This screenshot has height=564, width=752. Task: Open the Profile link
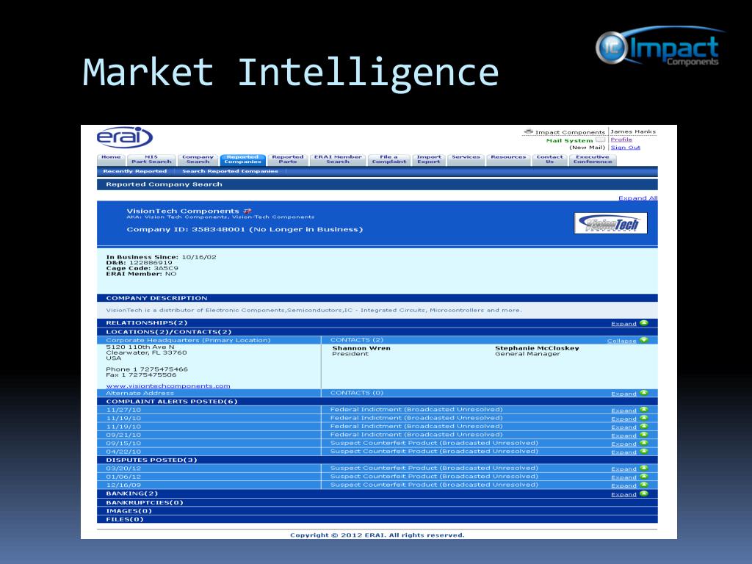[621, 140]
